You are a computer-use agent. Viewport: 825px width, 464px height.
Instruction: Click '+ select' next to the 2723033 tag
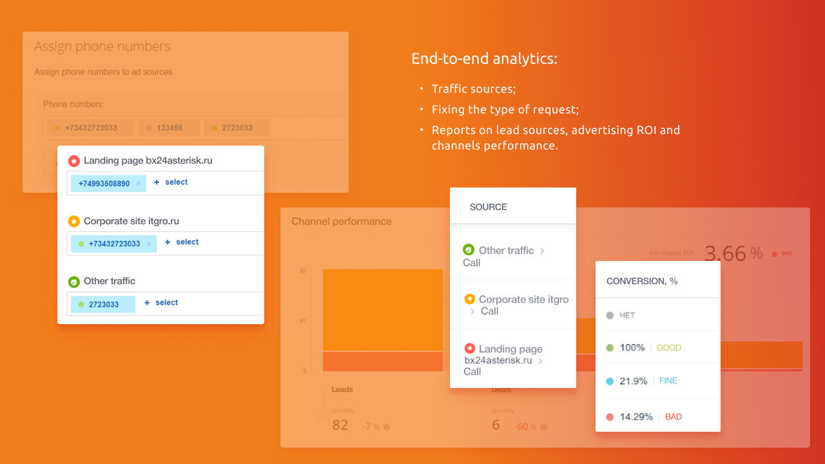161,303
